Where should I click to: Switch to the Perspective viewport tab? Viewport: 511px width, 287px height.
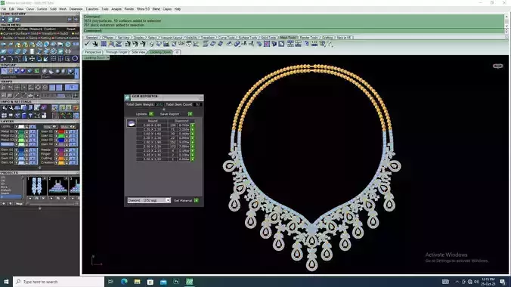(93, 52)
